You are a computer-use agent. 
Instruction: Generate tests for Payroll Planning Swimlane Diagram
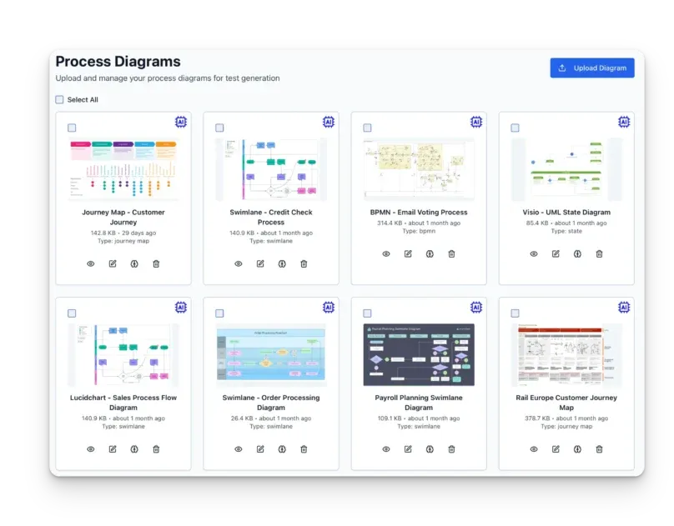coord(430,449)
